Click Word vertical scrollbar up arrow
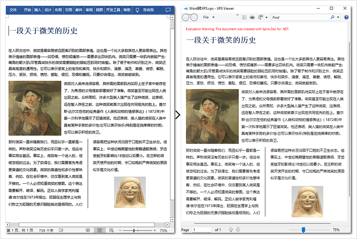Image resolution: width=357 pixels, height=239 pixels. point(172,17)
